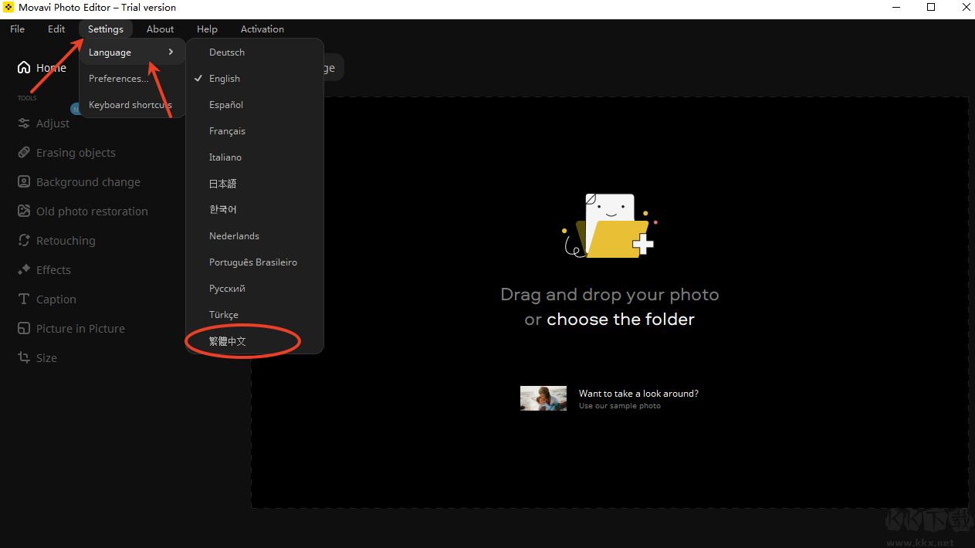Click the Adjust sliders icon

[24, 123]
